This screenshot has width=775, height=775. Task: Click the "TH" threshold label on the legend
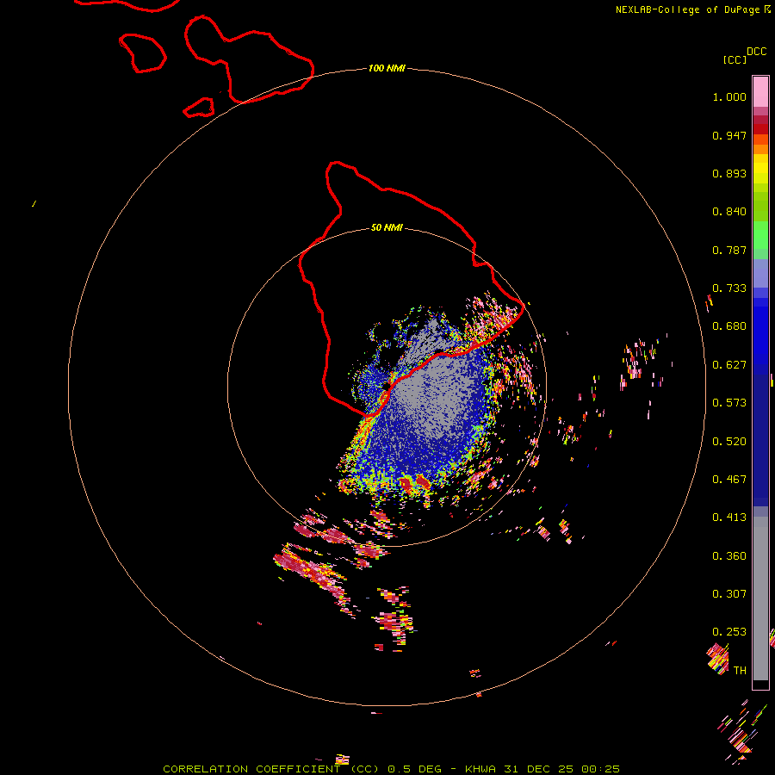(740, 671)
